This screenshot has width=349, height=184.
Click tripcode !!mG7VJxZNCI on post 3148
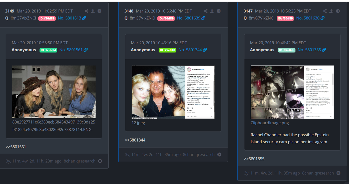click(143, 18)
